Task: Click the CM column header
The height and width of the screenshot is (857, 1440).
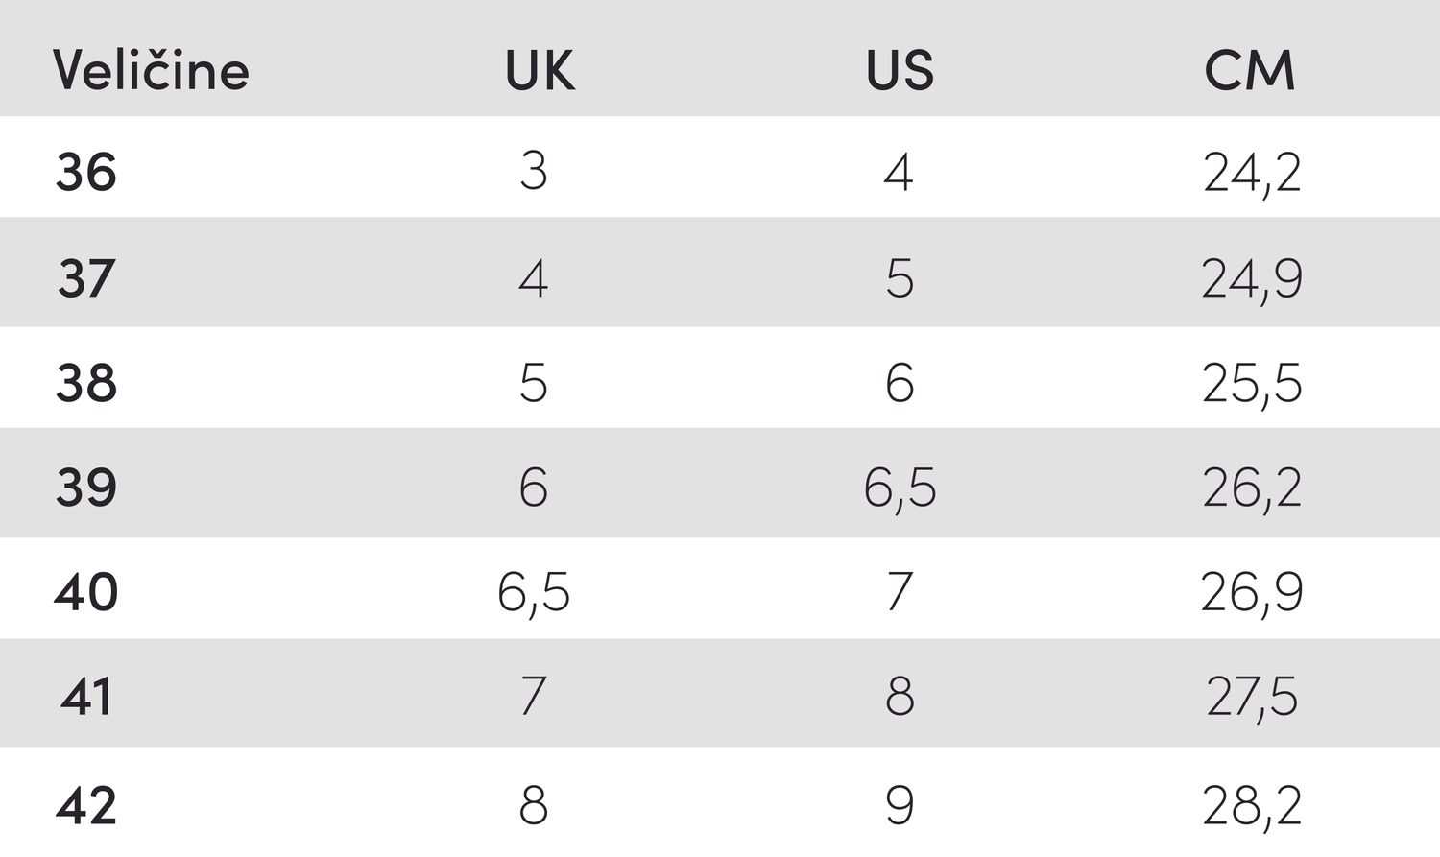Action: 1250,70
